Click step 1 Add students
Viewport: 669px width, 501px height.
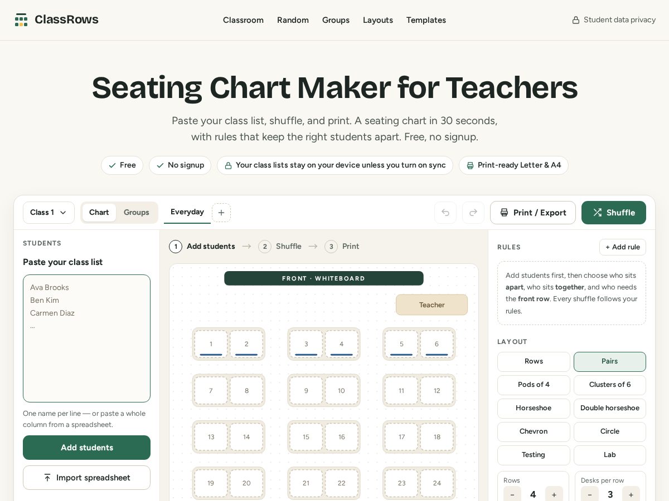pos(202,247)
